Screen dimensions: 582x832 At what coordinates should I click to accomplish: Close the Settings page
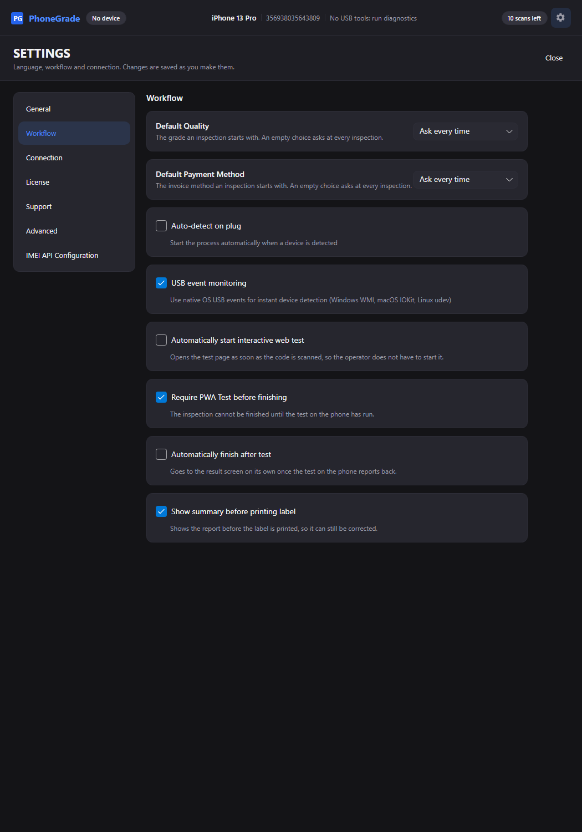tap(554, 58)
